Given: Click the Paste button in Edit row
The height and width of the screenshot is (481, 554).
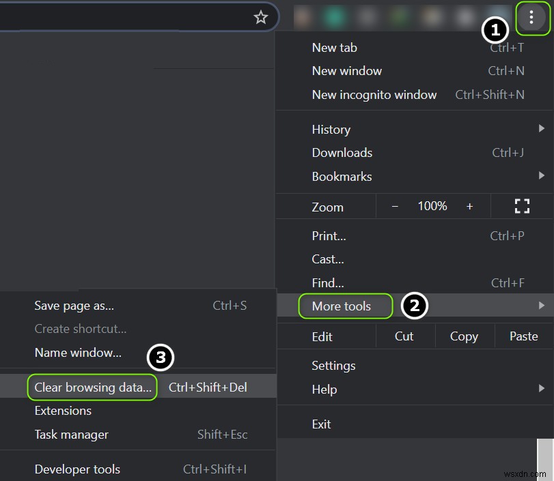Looking at the screenshot, I should point(524,336).
